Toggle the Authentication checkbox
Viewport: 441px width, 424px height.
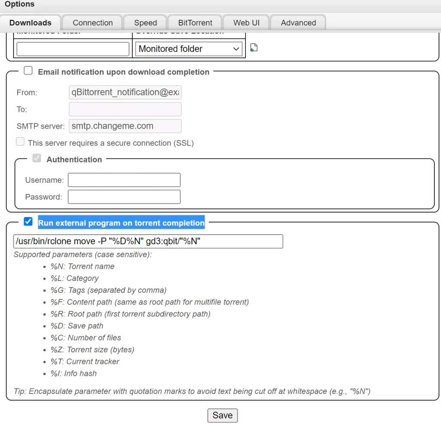pos(37,159)
